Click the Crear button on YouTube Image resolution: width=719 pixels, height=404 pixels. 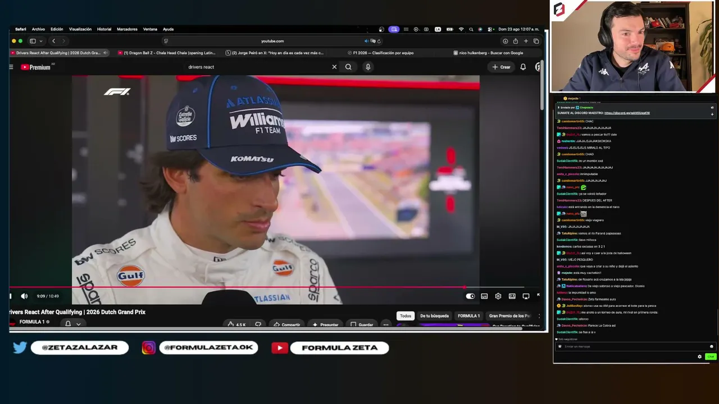point(502,67)
